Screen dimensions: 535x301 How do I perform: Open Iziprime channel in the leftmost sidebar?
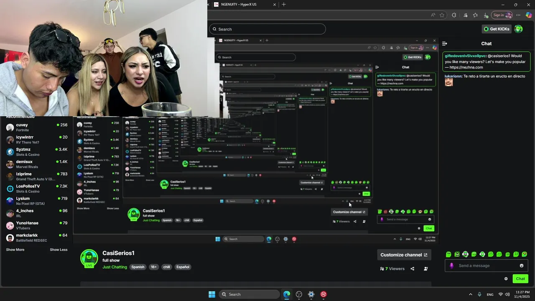(37, 176)
